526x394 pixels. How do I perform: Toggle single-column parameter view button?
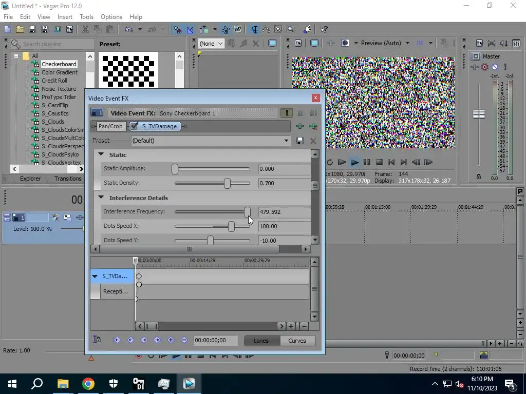coord(287,113)
